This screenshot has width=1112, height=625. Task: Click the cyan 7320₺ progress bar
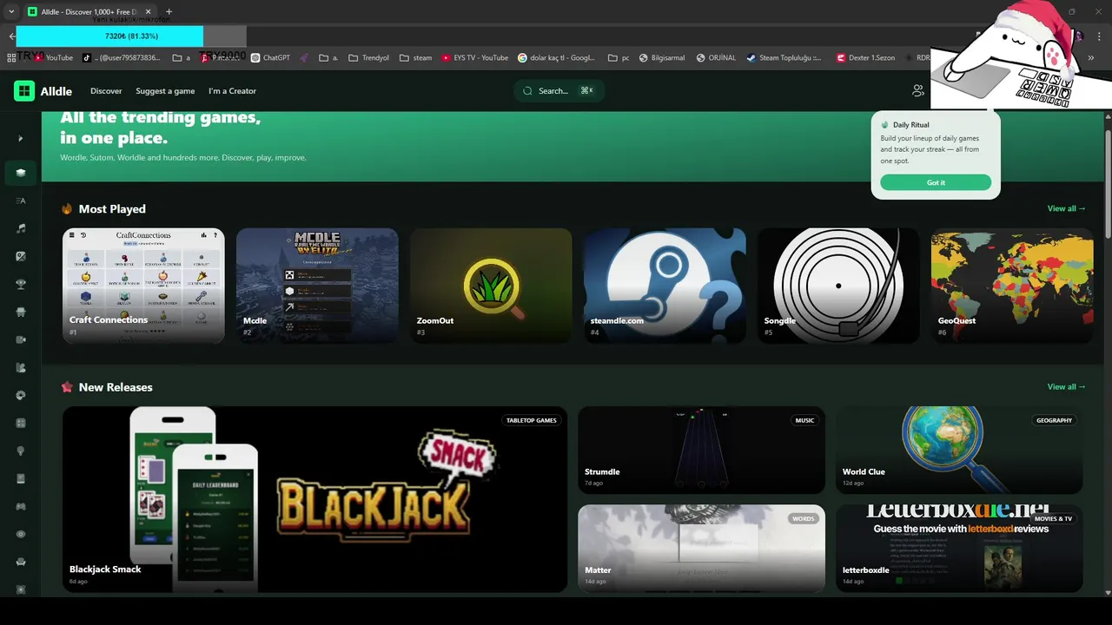[109, 36]
